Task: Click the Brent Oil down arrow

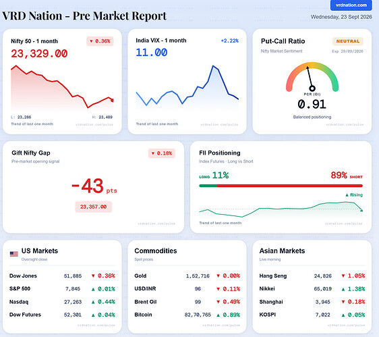Action: click(x=218, y=302)
